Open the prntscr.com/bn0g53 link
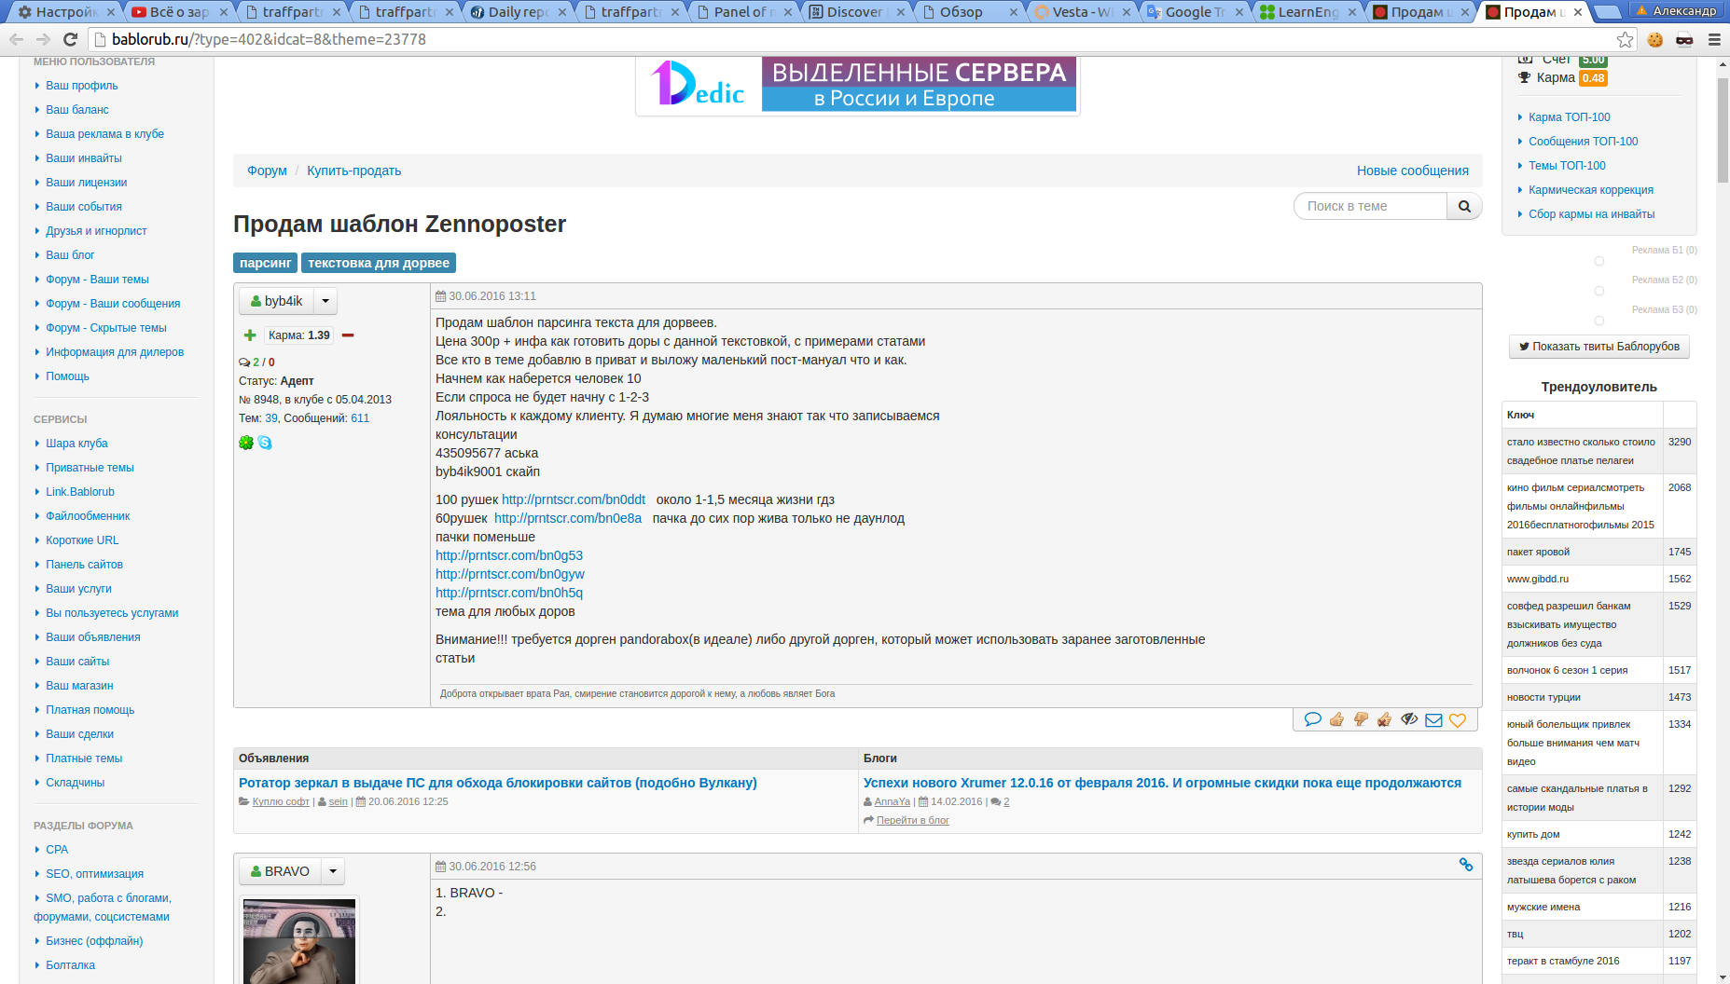1730x984 pixels. [x=509, y=555]
